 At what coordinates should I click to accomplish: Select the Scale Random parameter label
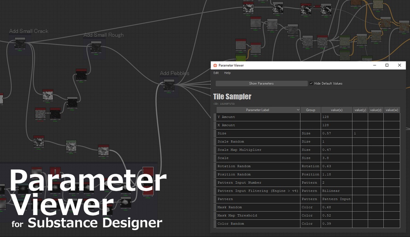click(x=258, y=141)
